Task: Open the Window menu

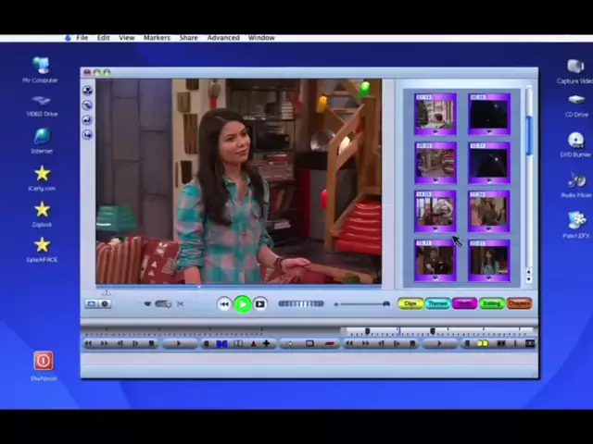Action: [x=261, y=38]
